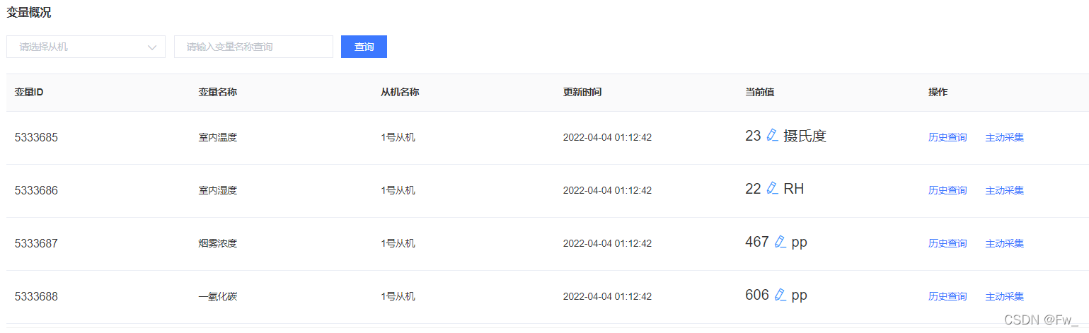
Task: Click the update time in 室内湿度 row
Action: [607, 190]
